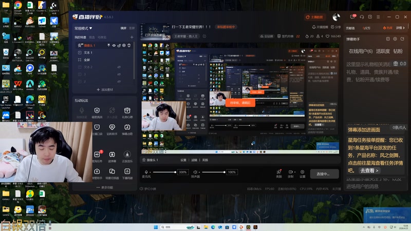
Task: Expand 更多功能 more functions
Action: point(105,187)
